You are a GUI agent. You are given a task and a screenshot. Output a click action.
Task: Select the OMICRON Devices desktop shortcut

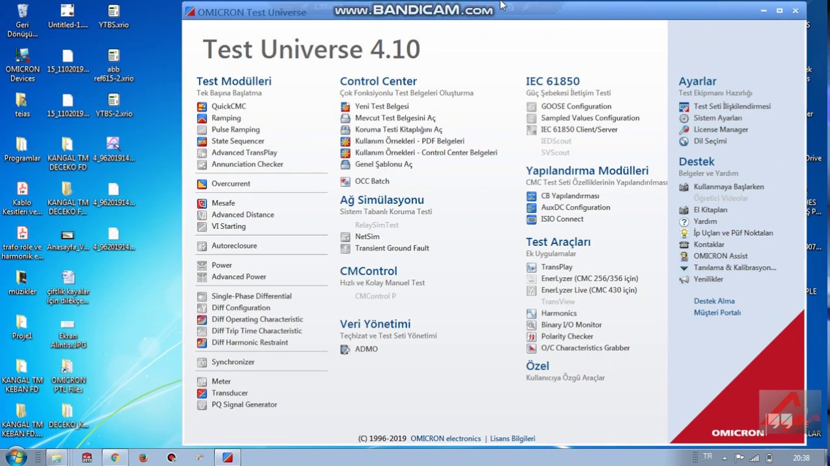click(23, 65)
